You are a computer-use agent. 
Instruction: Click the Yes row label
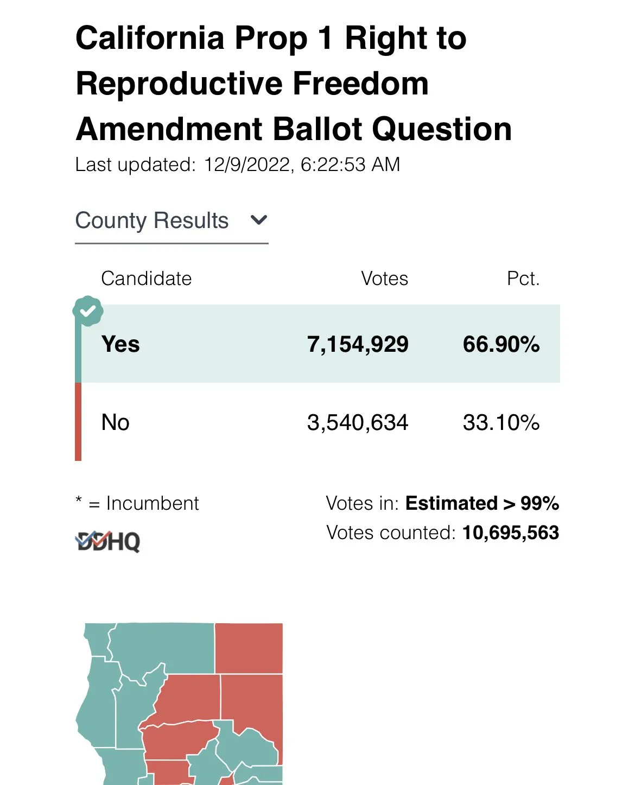[x=120, y=344]
